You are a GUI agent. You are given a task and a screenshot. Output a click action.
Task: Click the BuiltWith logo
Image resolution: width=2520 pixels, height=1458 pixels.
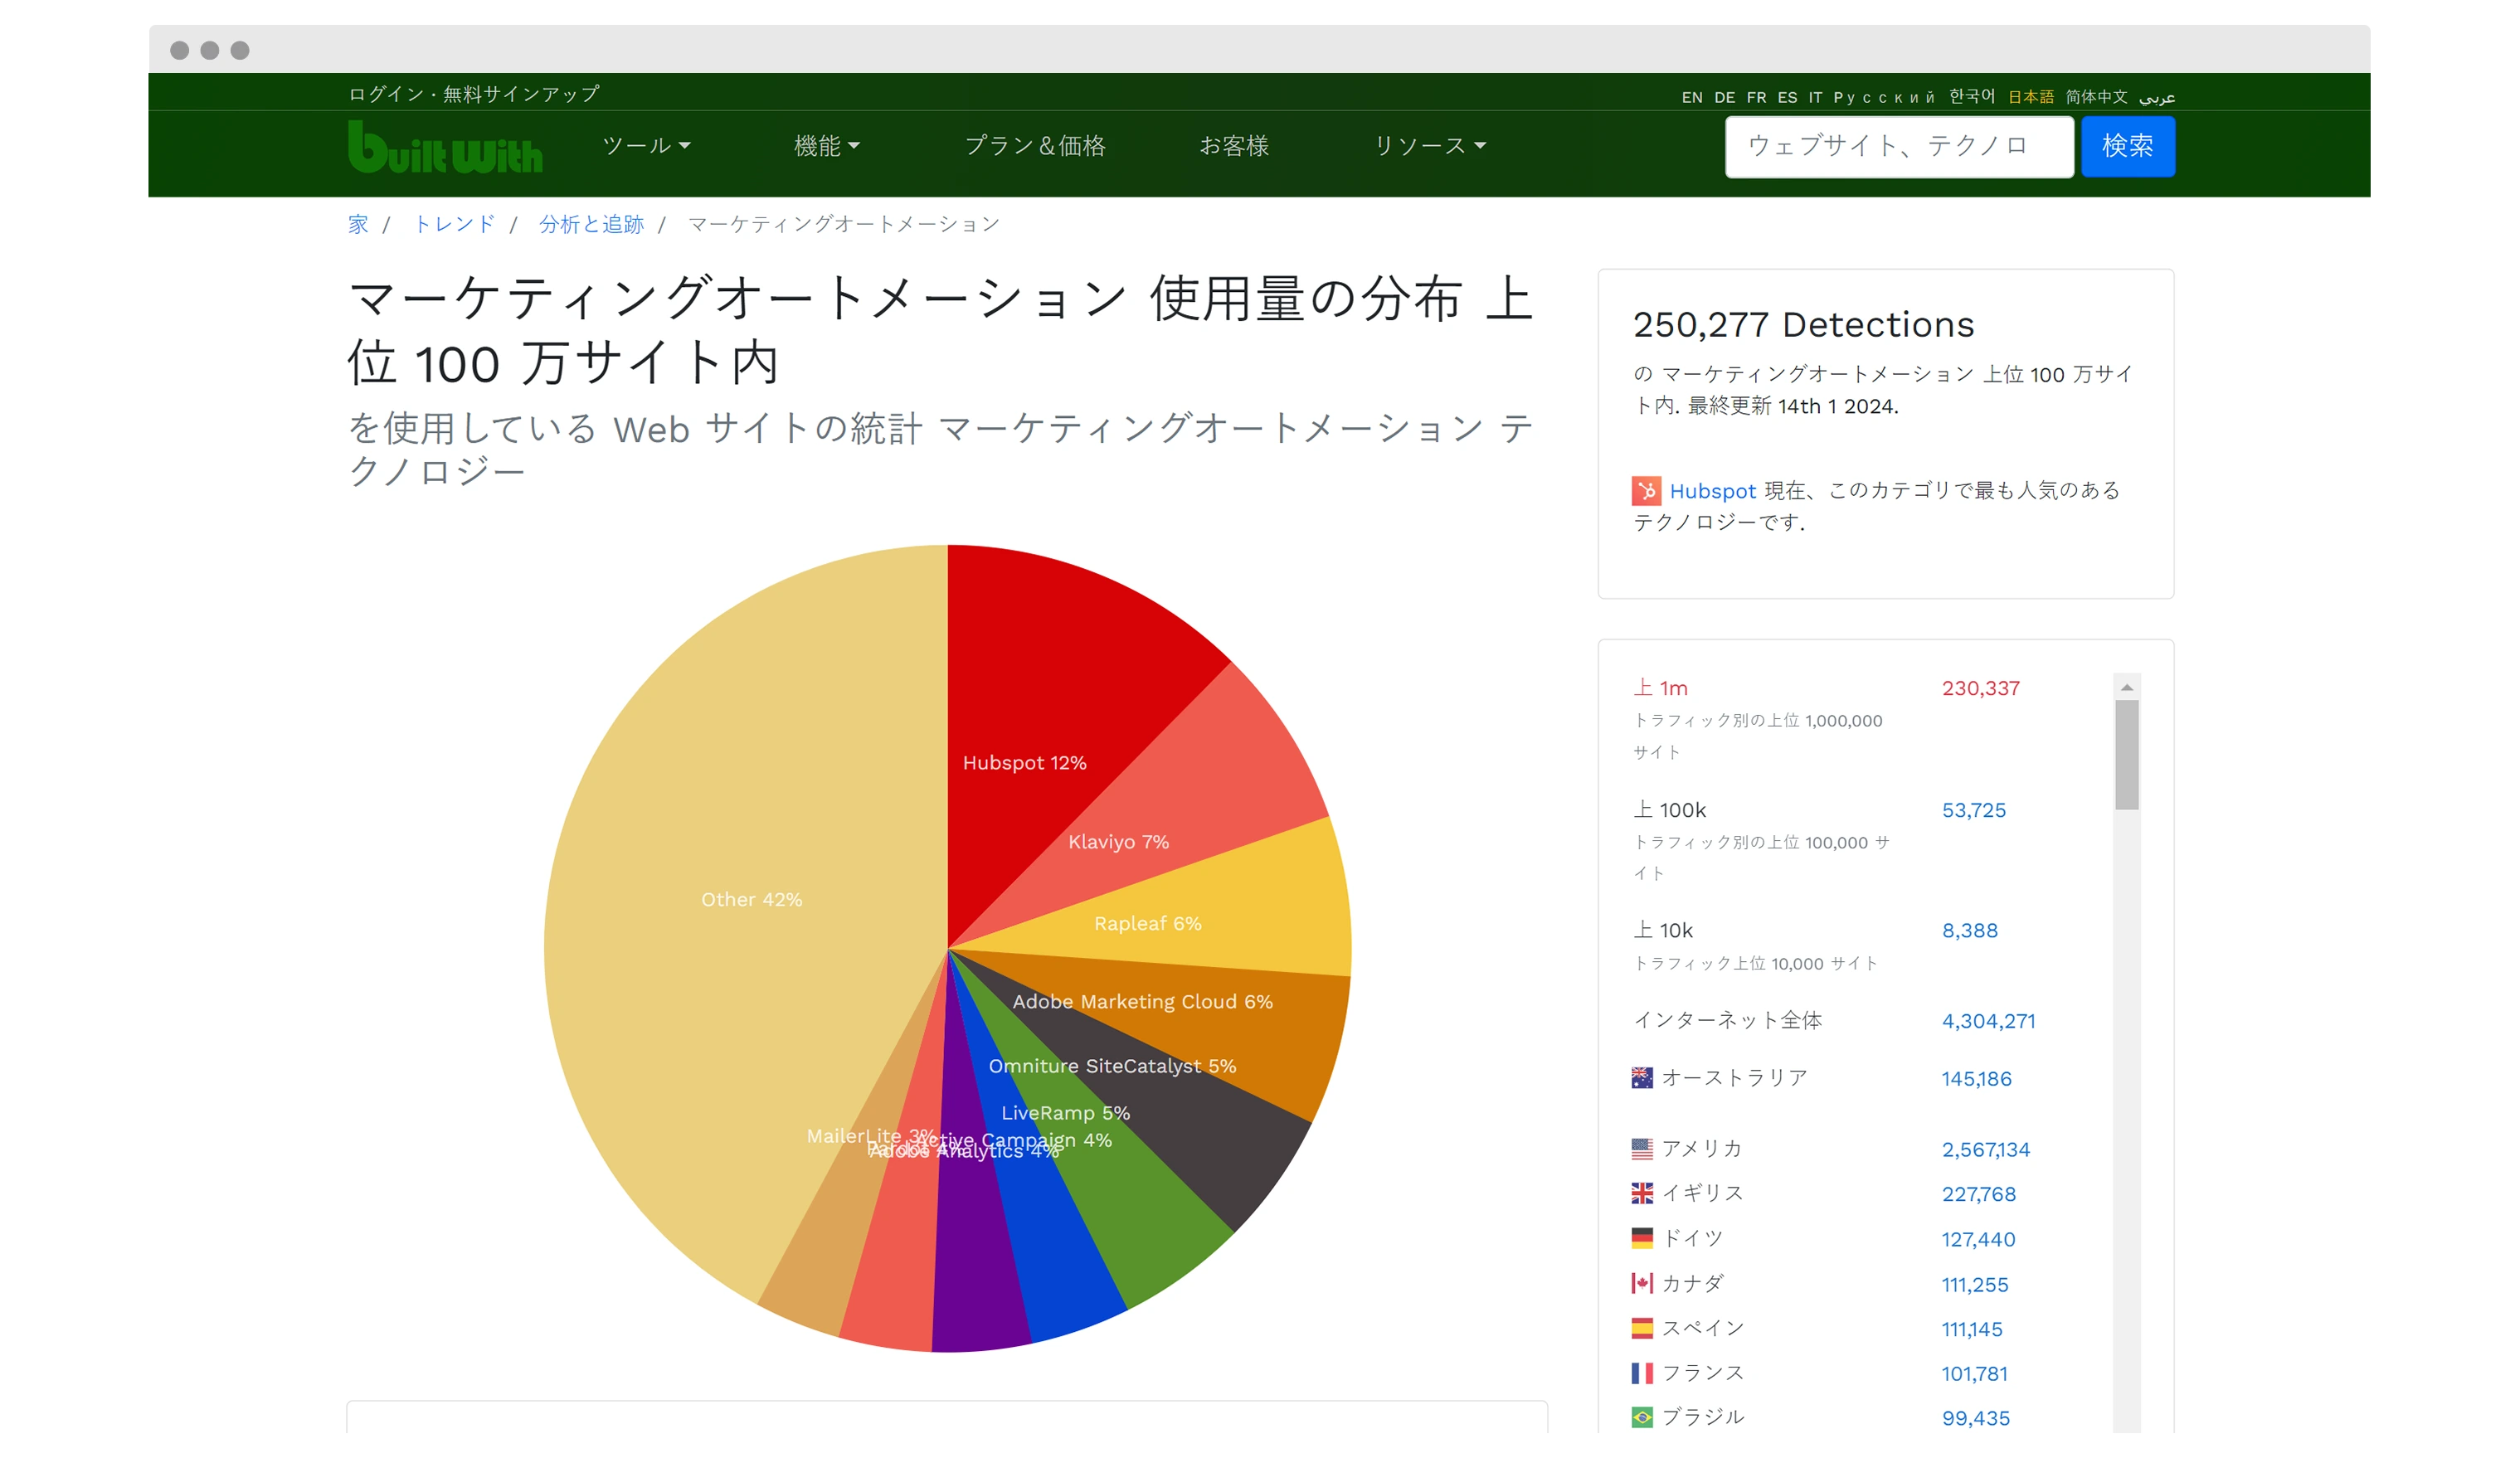coord(445,146)
